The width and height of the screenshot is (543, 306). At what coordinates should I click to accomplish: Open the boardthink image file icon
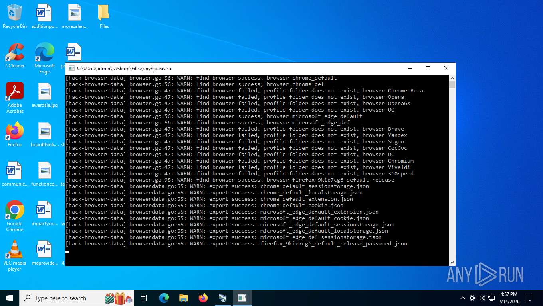pyautogui.click(x=44, y=135)
